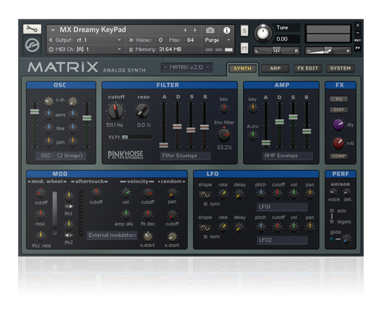Open the AMP Envelope selector
381x327 pixels.
(x=288, y=156)
